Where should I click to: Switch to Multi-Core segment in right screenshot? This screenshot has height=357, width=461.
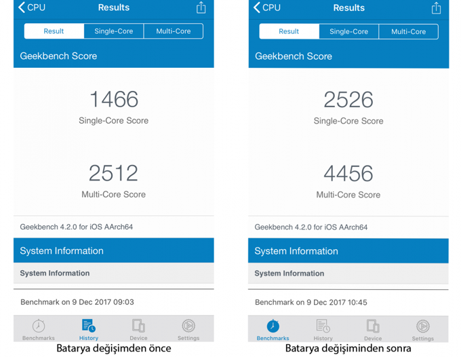coord(408,32)
